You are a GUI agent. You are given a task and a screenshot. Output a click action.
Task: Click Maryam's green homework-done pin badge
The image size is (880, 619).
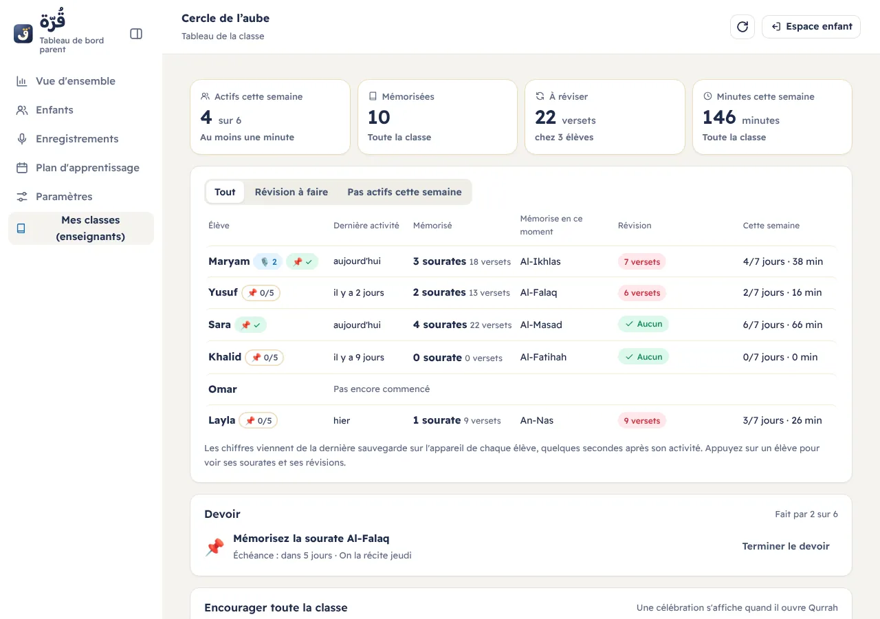point(302,261)
